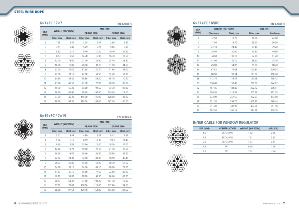Select the IWRC rope cross-section diagram

[x=177, y=64]
